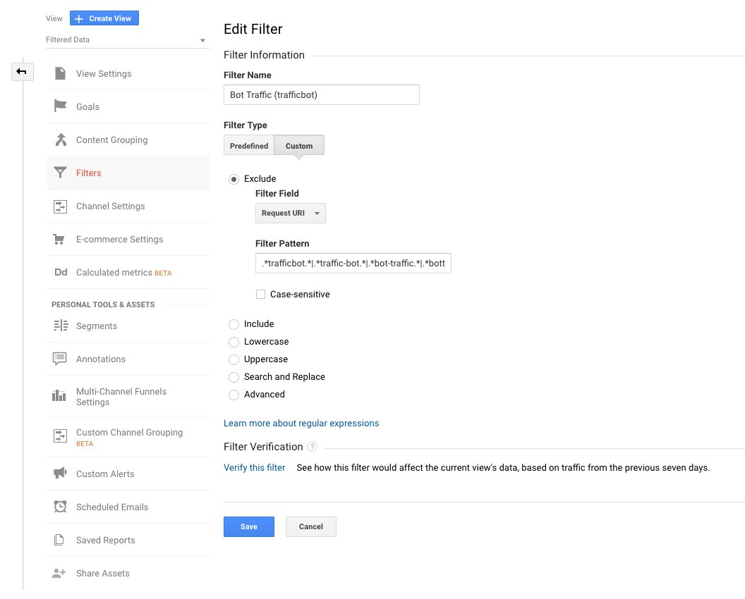
Task: Click the Channel Settings icon
Action: [61, 206]
